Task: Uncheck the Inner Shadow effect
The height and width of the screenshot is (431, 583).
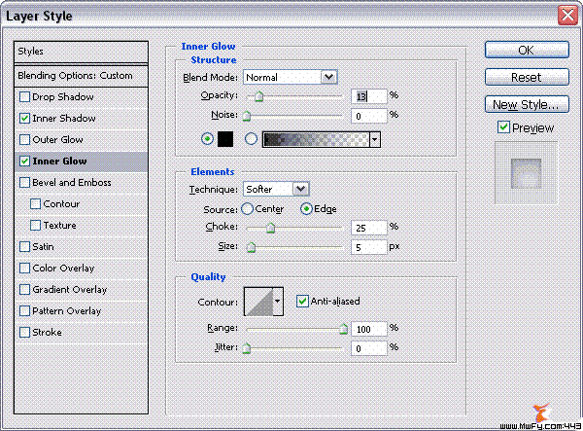Action: [24, 119]
